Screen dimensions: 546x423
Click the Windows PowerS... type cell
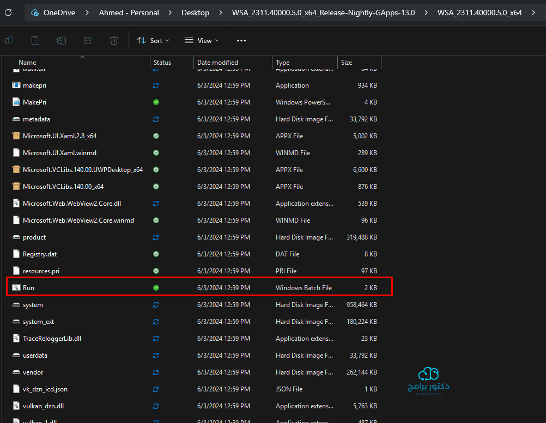tap(303, 102)
